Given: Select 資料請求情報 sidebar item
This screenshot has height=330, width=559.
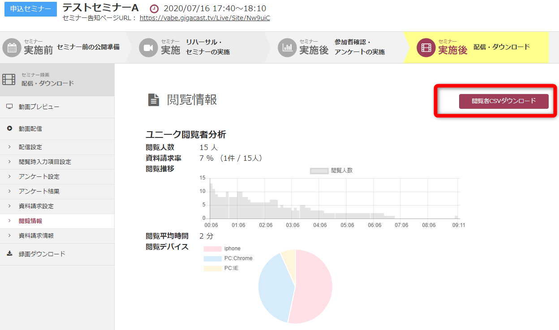Looking at the screenshot, I should [36, 236].
